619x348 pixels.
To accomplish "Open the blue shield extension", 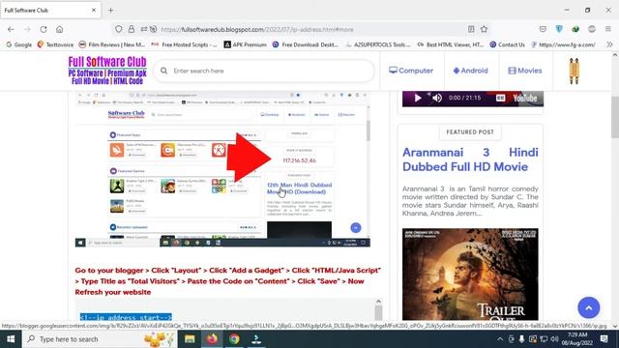I will point(559,29).
